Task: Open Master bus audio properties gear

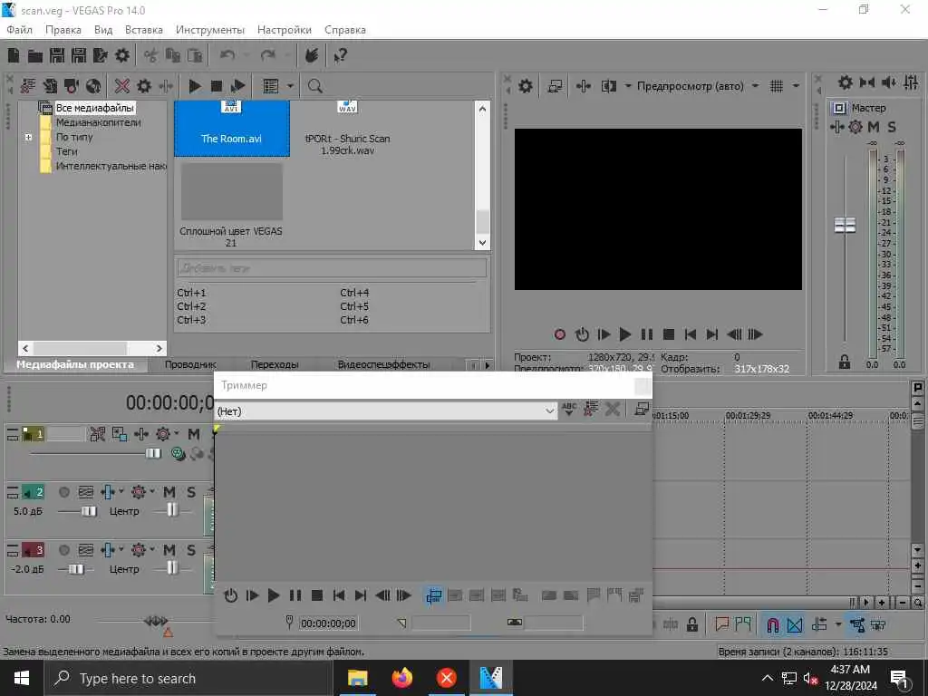Action: click(846, 82)
